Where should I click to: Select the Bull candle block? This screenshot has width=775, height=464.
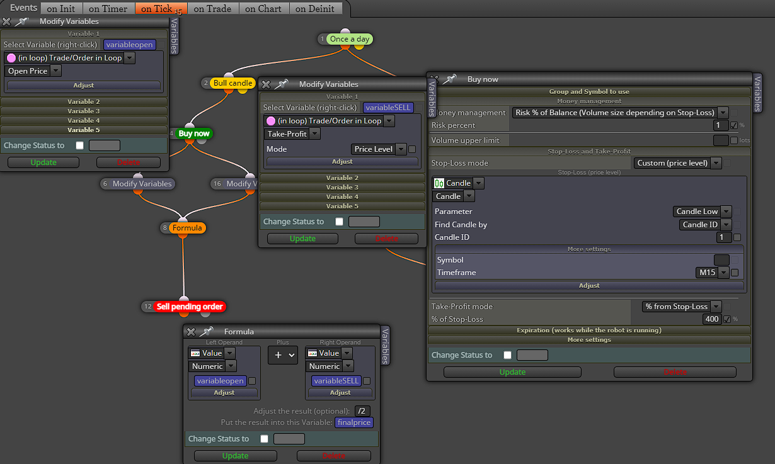tap(232, 83)
